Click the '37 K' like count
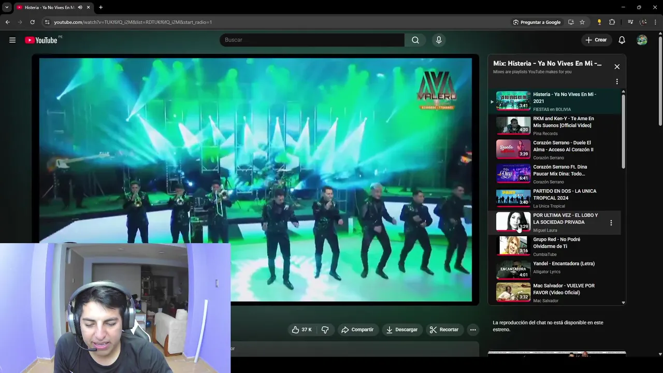 (x=307, y=329)
